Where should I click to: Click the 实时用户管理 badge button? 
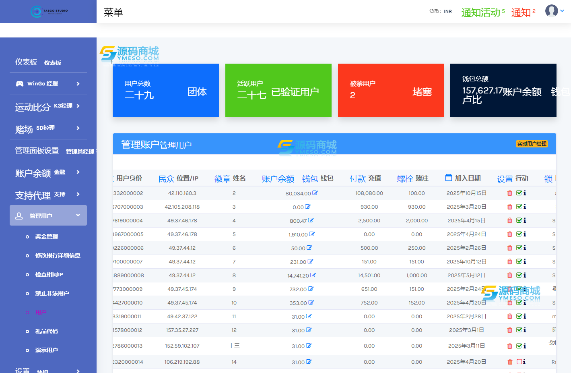coord(532,144)
